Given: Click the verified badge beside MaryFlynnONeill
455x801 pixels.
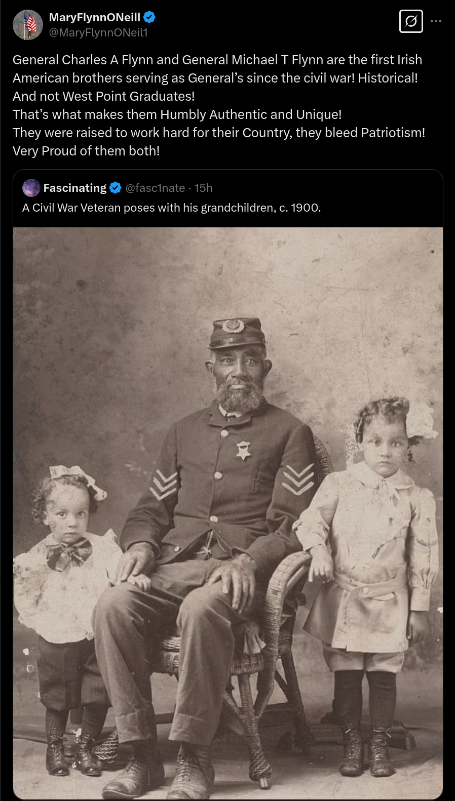Looking at the screenshot, I should [149, 17].
